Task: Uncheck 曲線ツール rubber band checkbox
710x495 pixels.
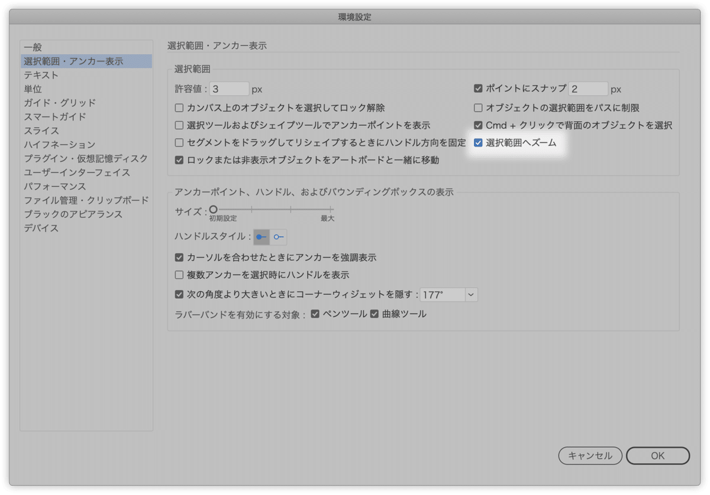Action: [374, 314]
